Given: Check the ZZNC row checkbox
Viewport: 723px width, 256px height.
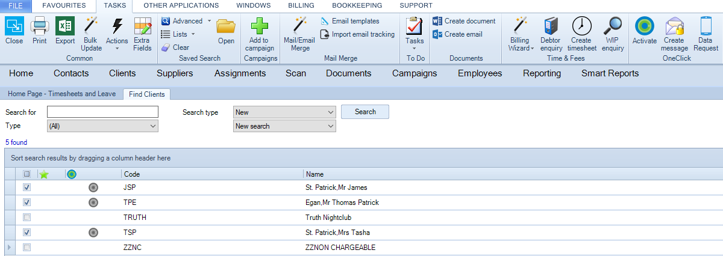Looking at the screenshot, I should [x=27, y=247].
